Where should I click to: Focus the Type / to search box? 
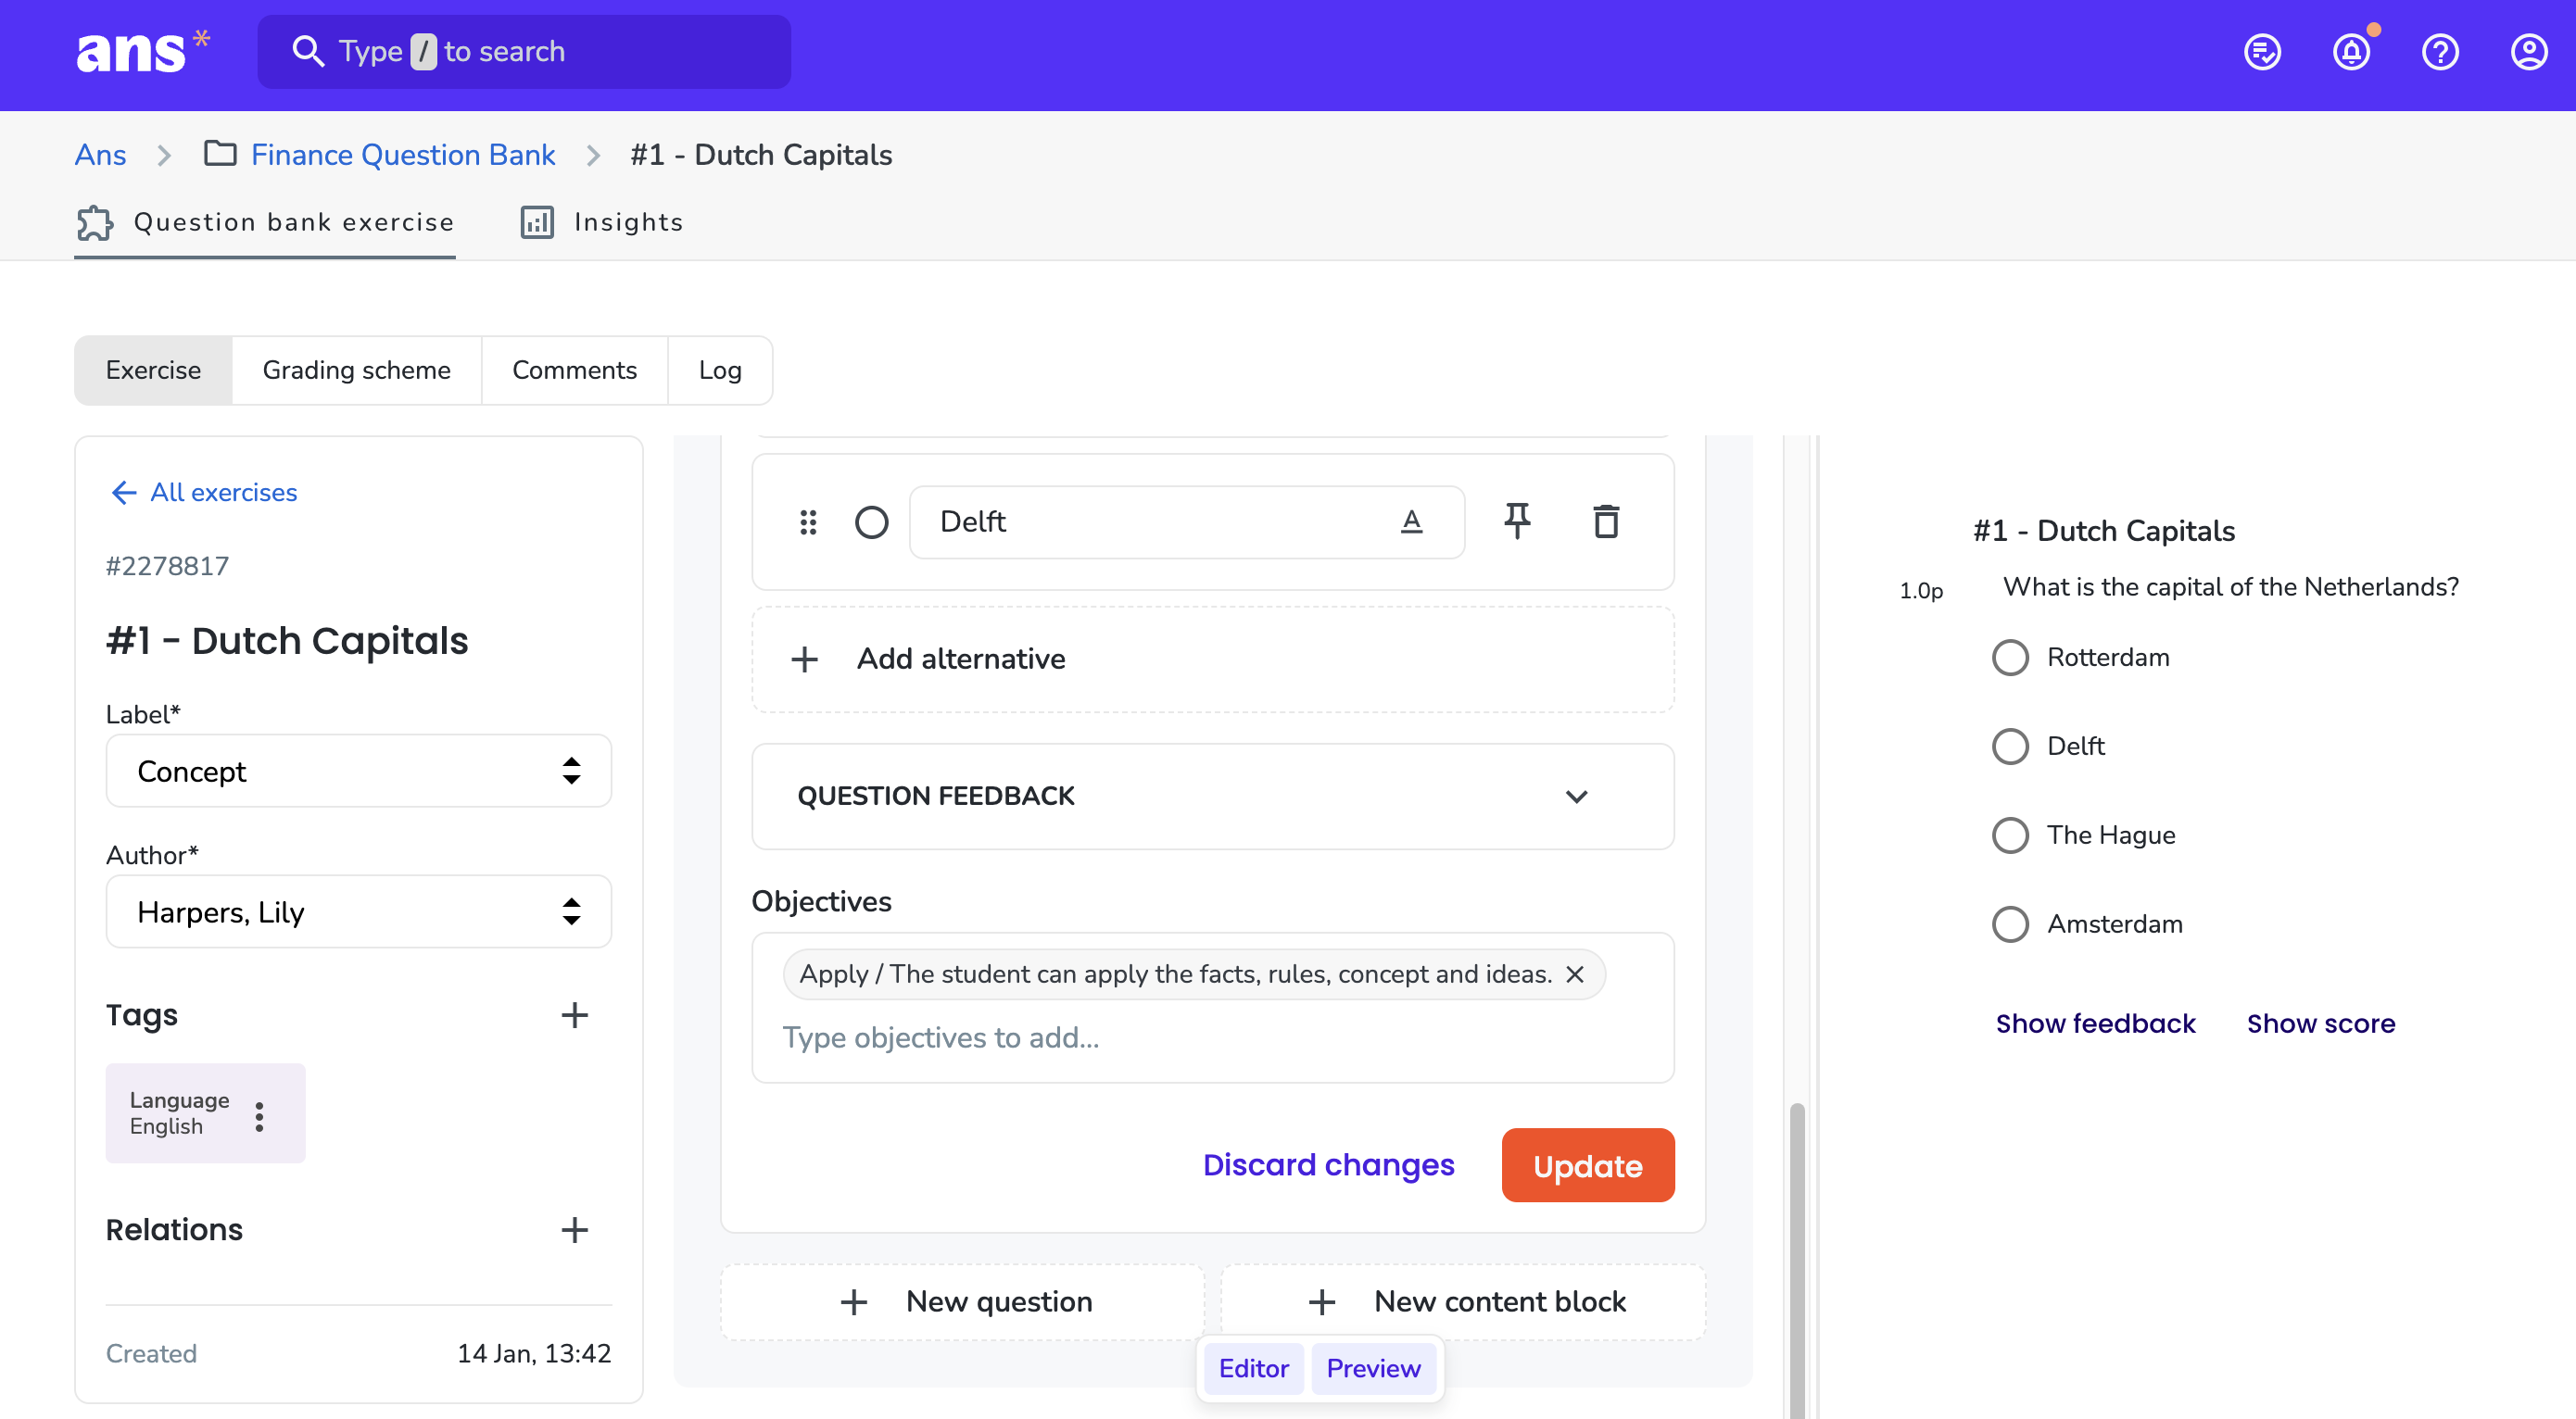click(524, 52)
